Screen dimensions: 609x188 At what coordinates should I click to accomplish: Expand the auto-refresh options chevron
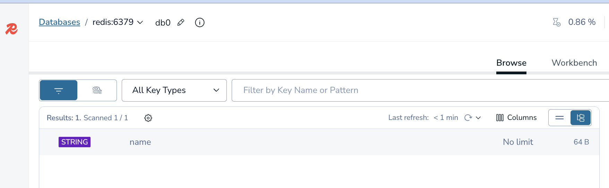[x=479, y=118]
